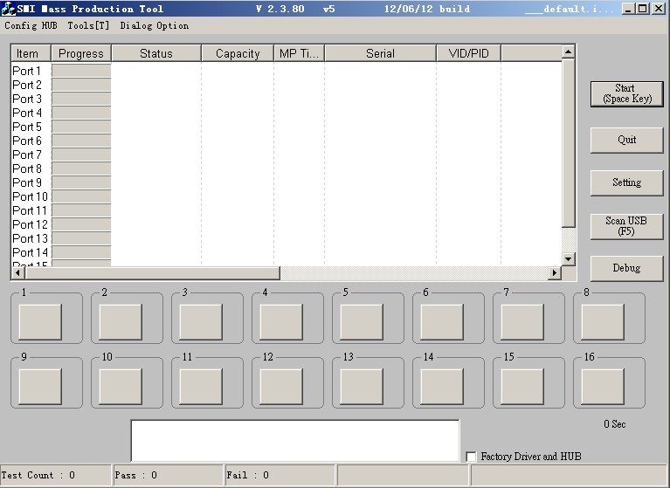670x488 pixels.
Task: Select the Port 8 row
Action: tap(287, 168)
